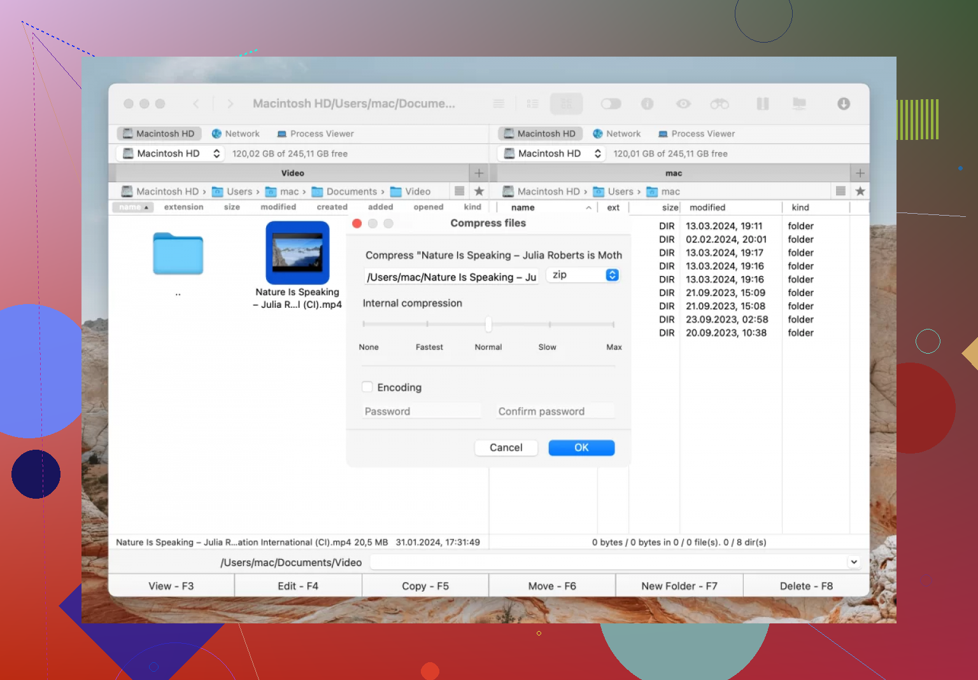This screenshot has height=680, width=978.
Task: Click the Users breadcrumb in left pane path
Action: tap(232, 191)
